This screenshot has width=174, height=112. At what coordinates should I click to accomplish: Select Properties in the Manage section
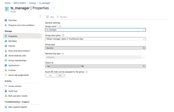(22, 36)
